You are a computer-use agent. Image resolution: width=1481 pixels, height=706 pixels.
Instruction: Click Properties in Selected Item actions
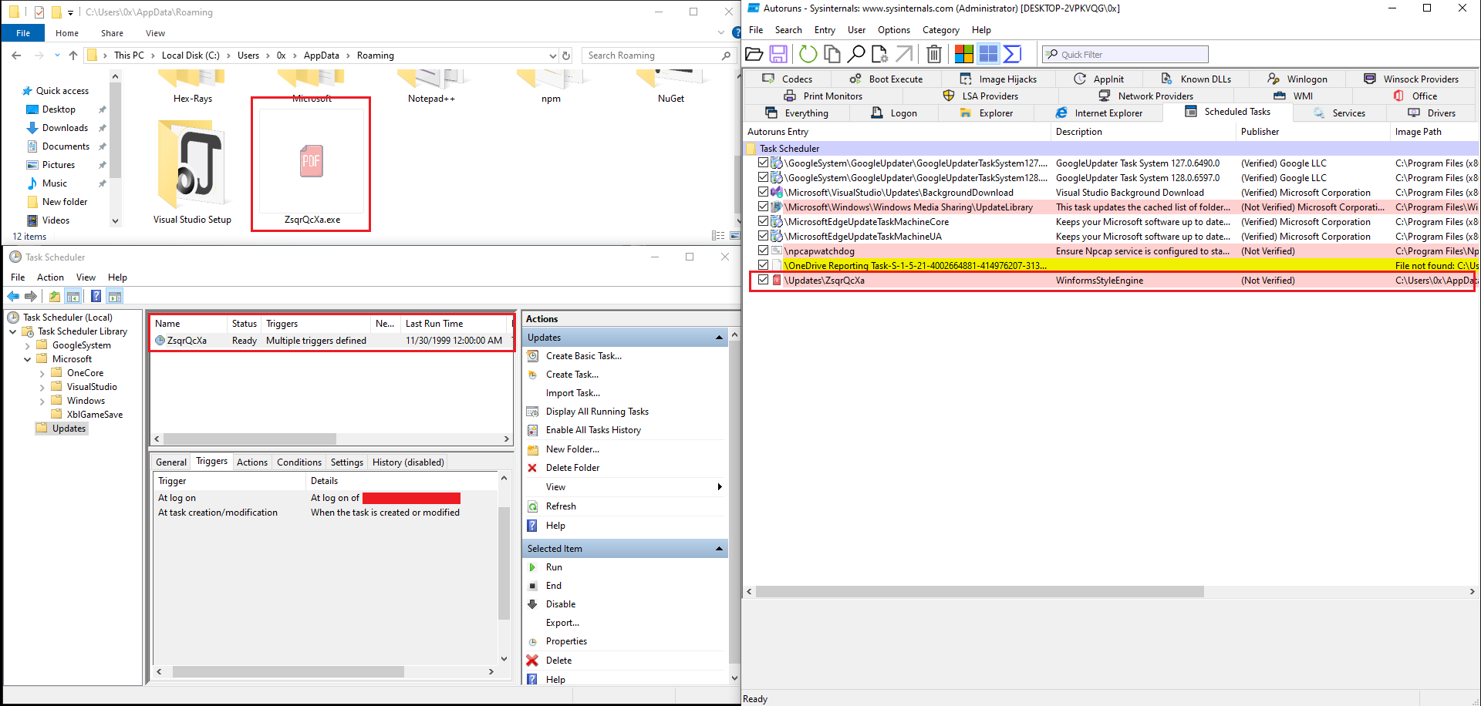[x=566, y=641]
